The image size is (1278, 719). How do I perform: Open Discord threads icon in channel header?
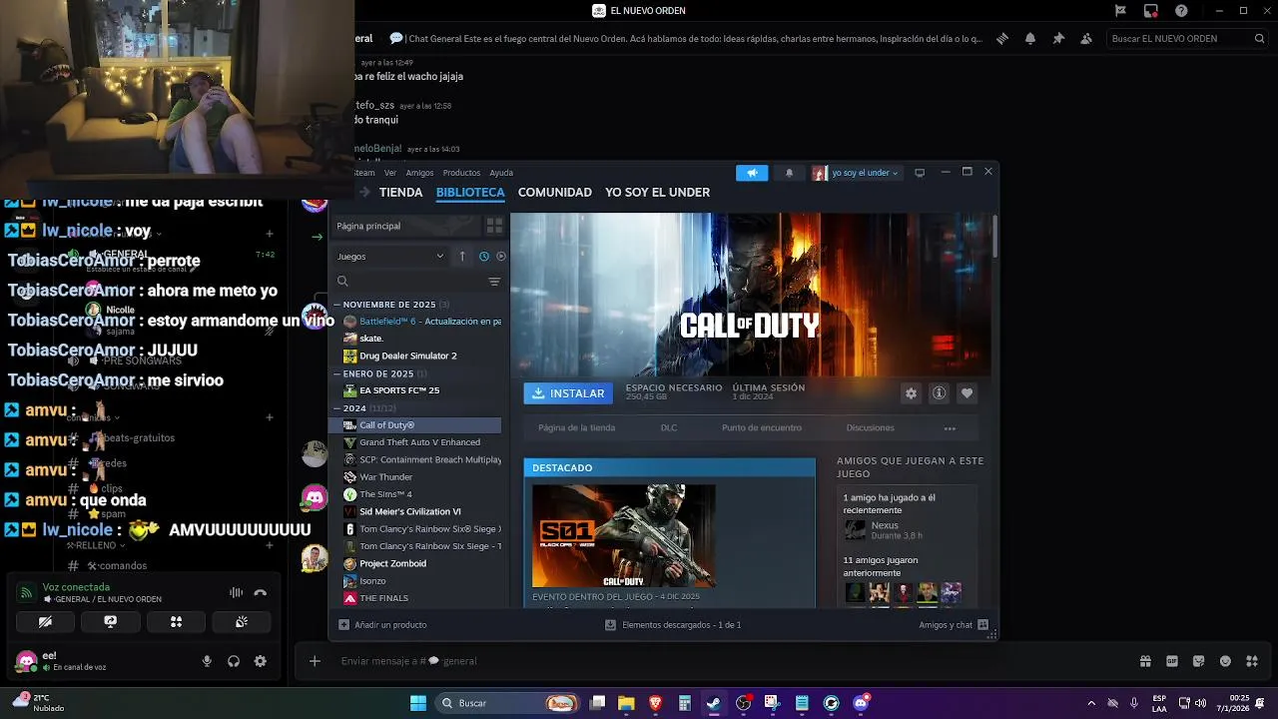[1002, 39]
